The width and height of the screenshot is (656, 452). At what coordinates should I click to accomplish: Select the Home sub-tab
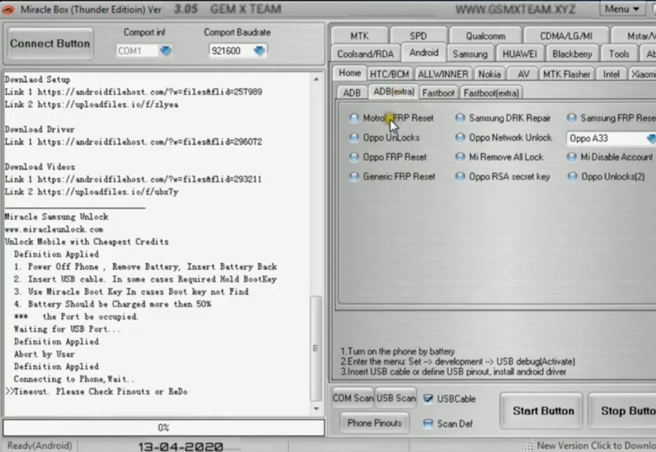click(350, 73)
